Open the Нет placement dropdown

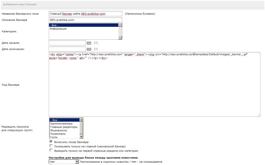(x=64, y=162)
